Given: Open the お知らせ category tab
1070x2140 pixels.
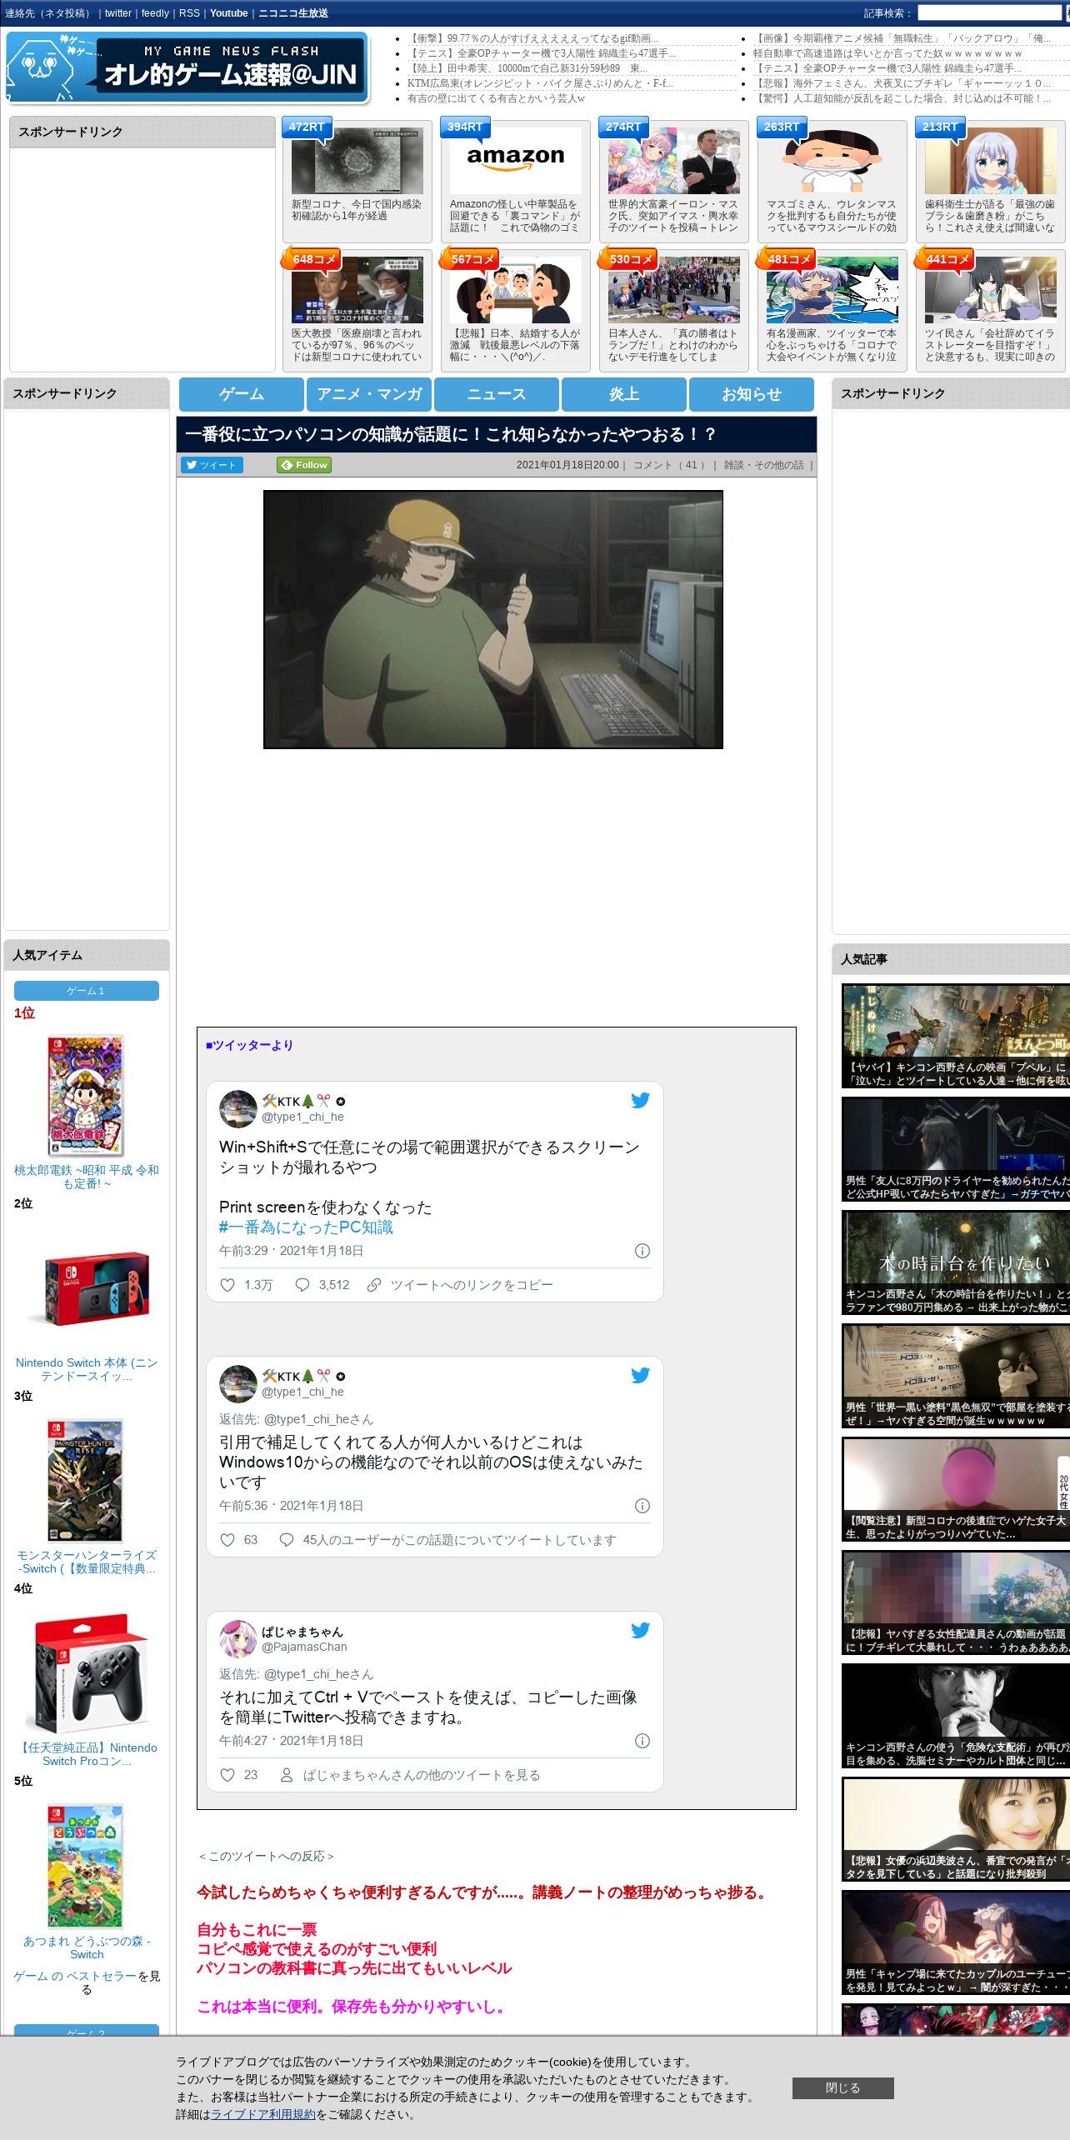Looking at the screenshot, I should tap(752, 394).
